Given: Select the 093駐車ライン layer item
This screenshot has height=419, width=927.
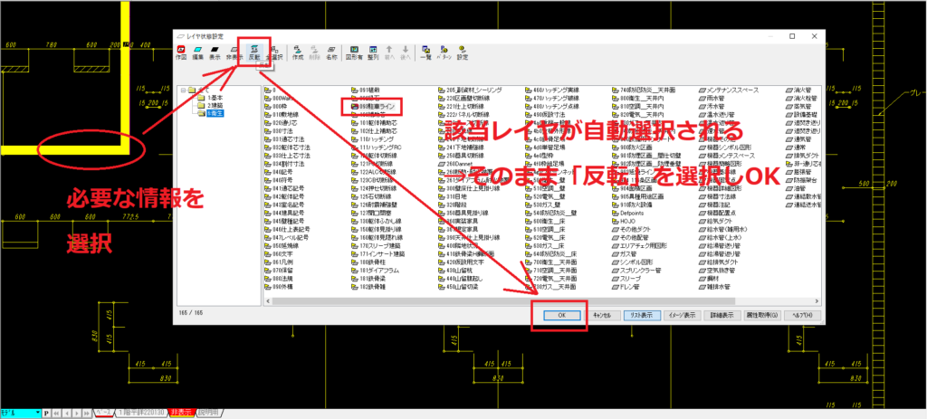Looking at the screenshot, I should pos(377,106).
